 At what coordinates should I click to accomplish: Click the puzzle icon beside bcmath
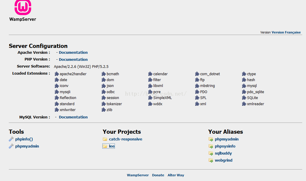(104, 74)
